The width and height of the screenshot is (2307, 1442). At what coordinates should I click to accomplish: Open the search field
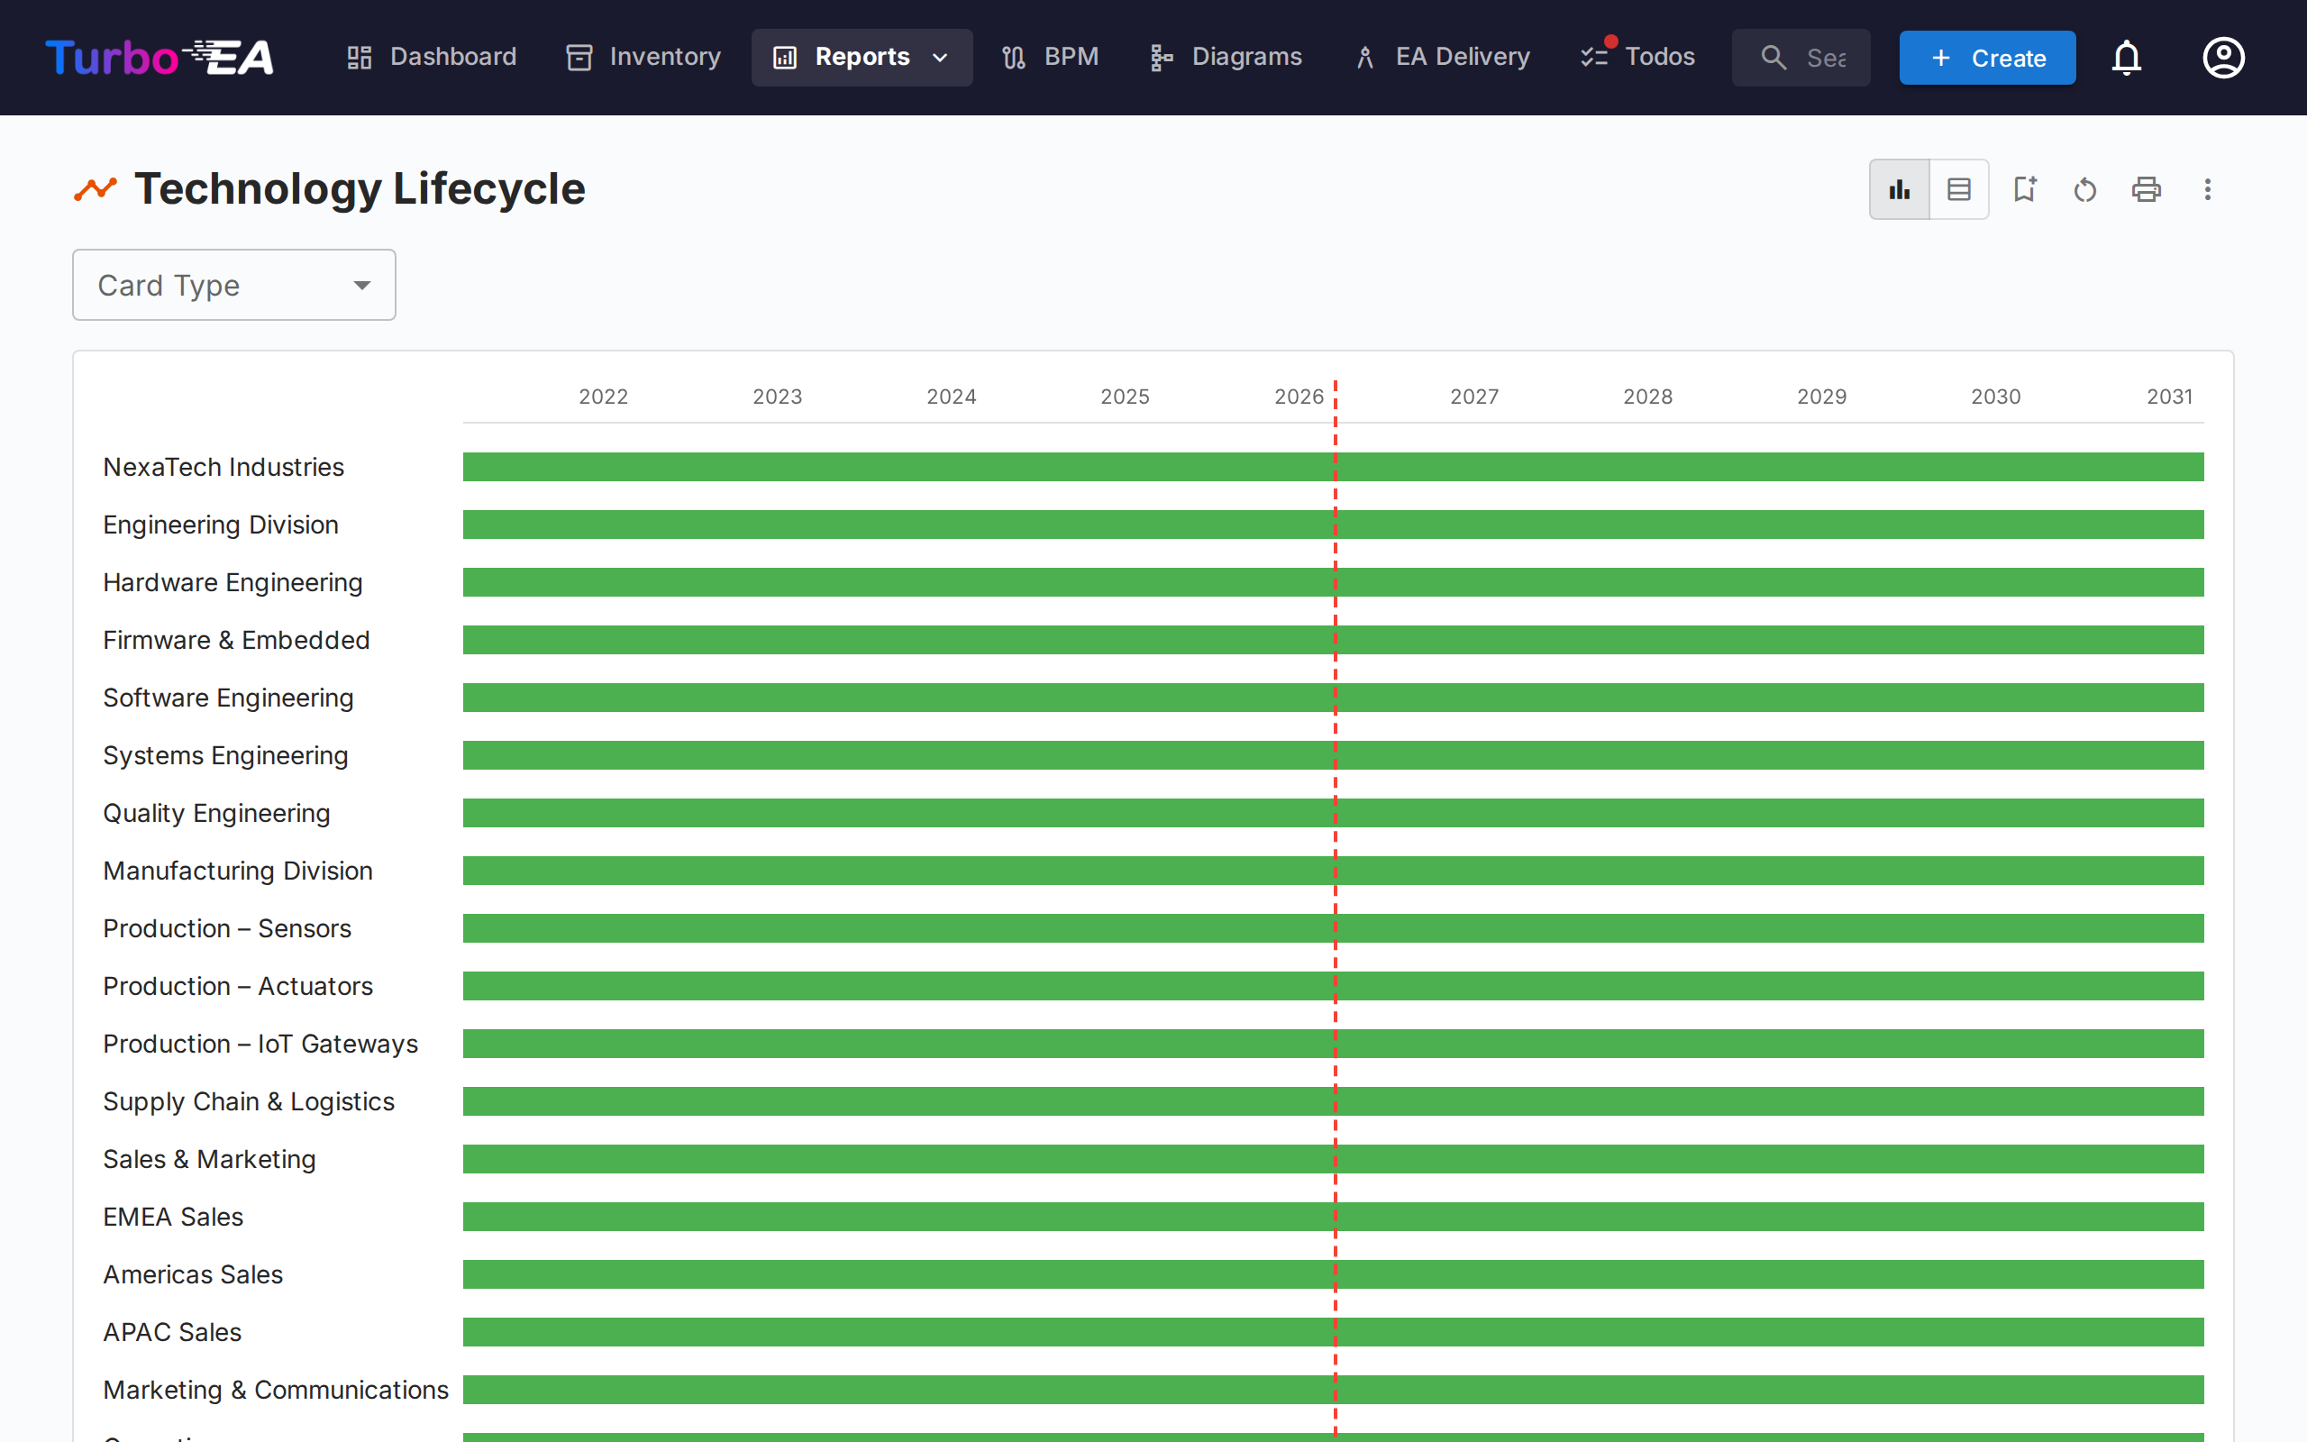coord(1800,57)
